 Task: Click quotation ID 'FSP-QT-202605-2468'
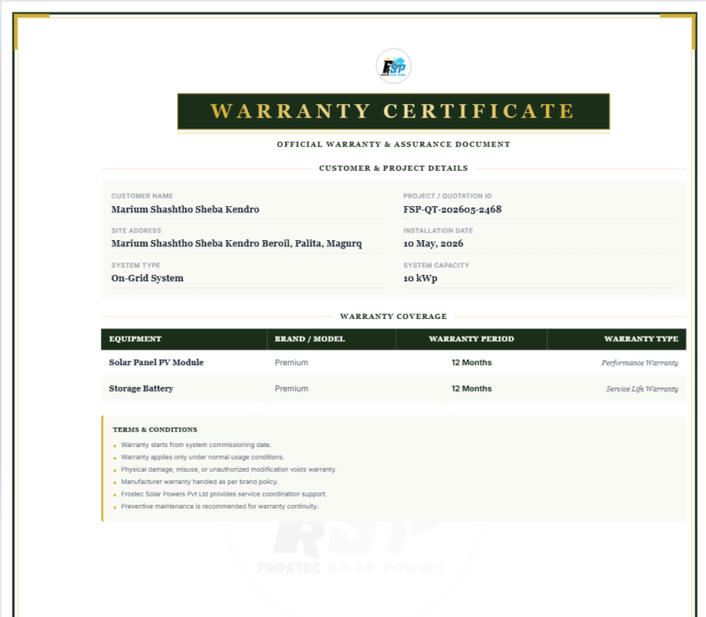coord(452,210)
